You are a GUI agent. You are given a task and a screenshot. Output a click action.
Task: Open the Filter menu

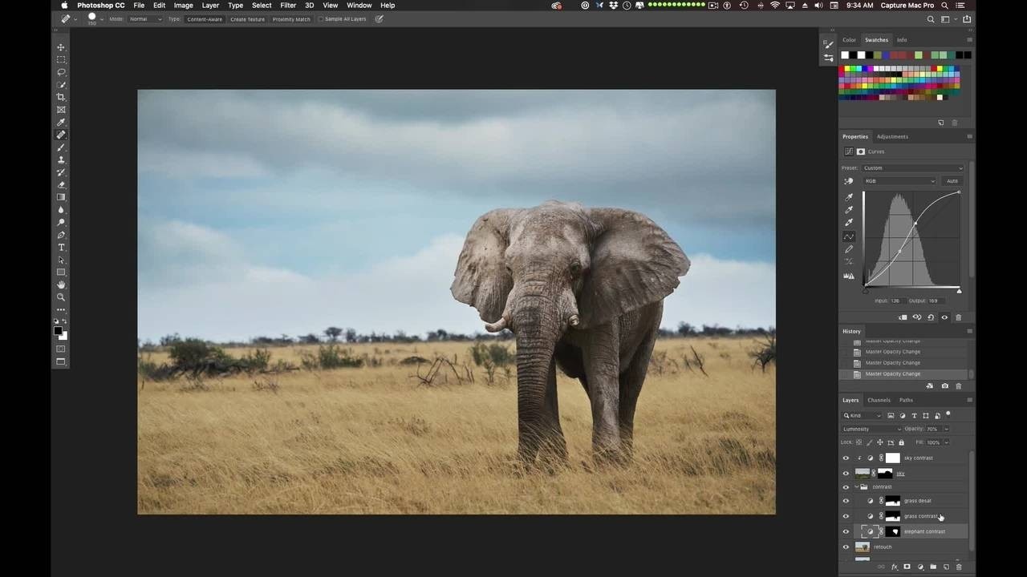pyautogui.click(x=288, y=6)
